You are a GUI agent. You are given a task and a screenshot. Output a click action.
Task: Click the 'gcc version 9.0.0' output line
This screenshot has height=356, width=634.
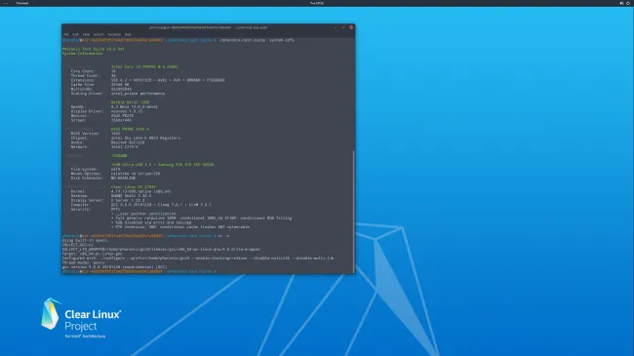tap(114, 267)
